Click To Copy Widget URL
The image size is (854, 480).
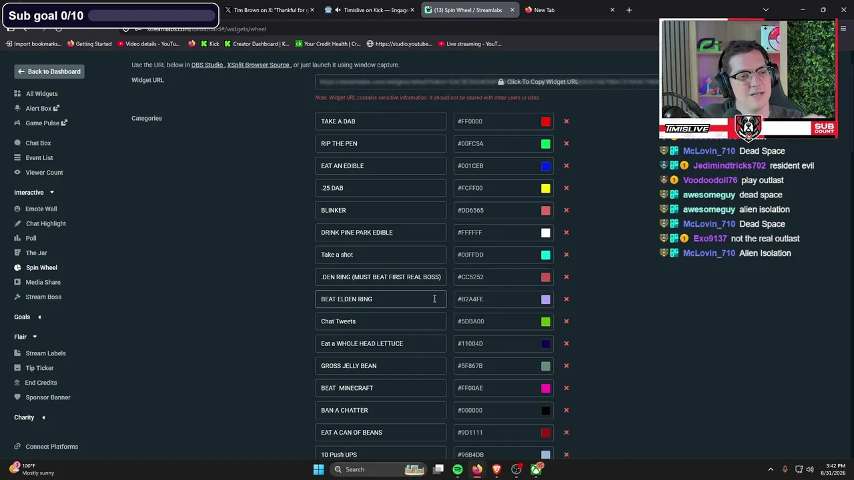pyautogui.click(x=537, y=82)
